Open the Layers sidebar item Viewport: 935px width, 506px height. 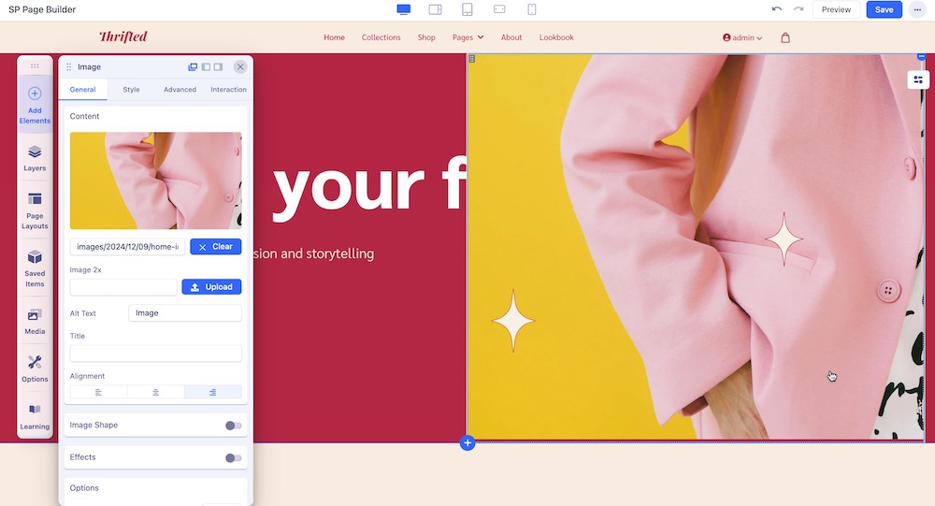click(35, 157)
